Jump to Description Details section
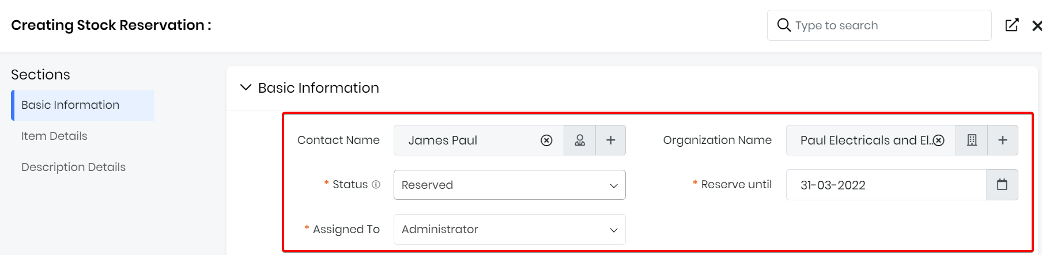The image size is (1042, 255). [73, 168]
